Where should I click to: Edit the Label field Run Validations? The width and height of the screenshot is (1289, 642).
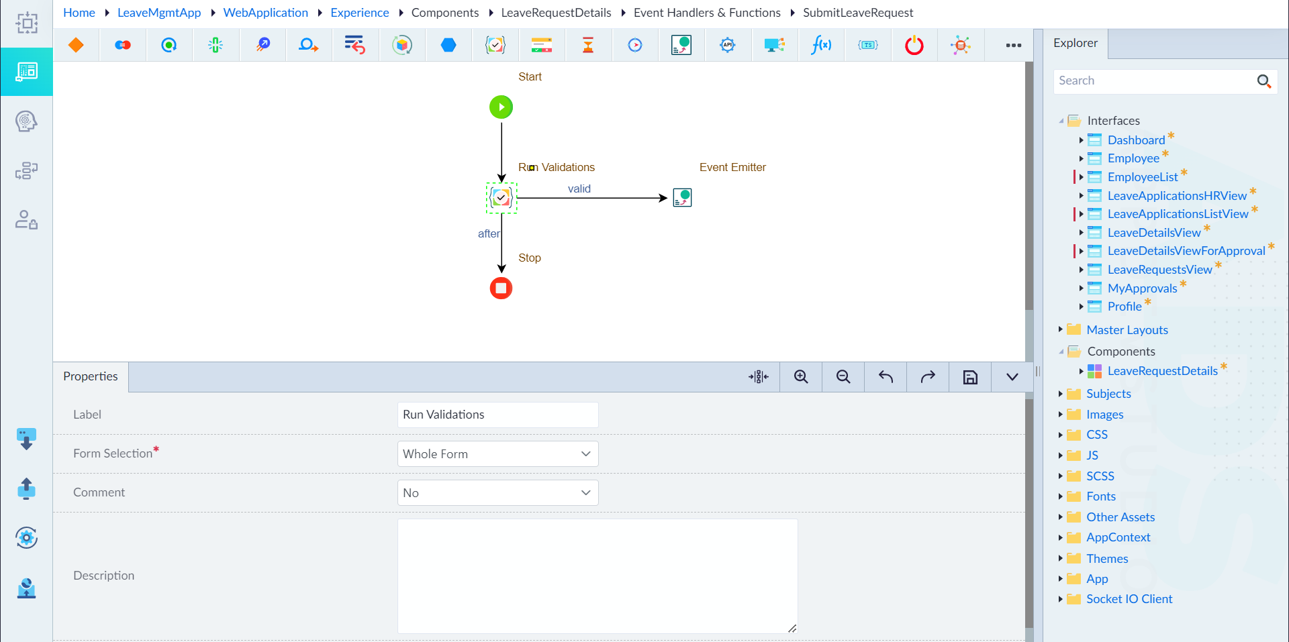[497, 415]
